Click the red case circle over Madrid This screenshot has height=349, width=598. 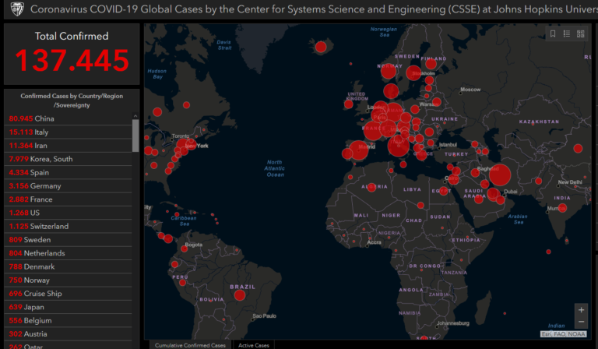(358, 150)
